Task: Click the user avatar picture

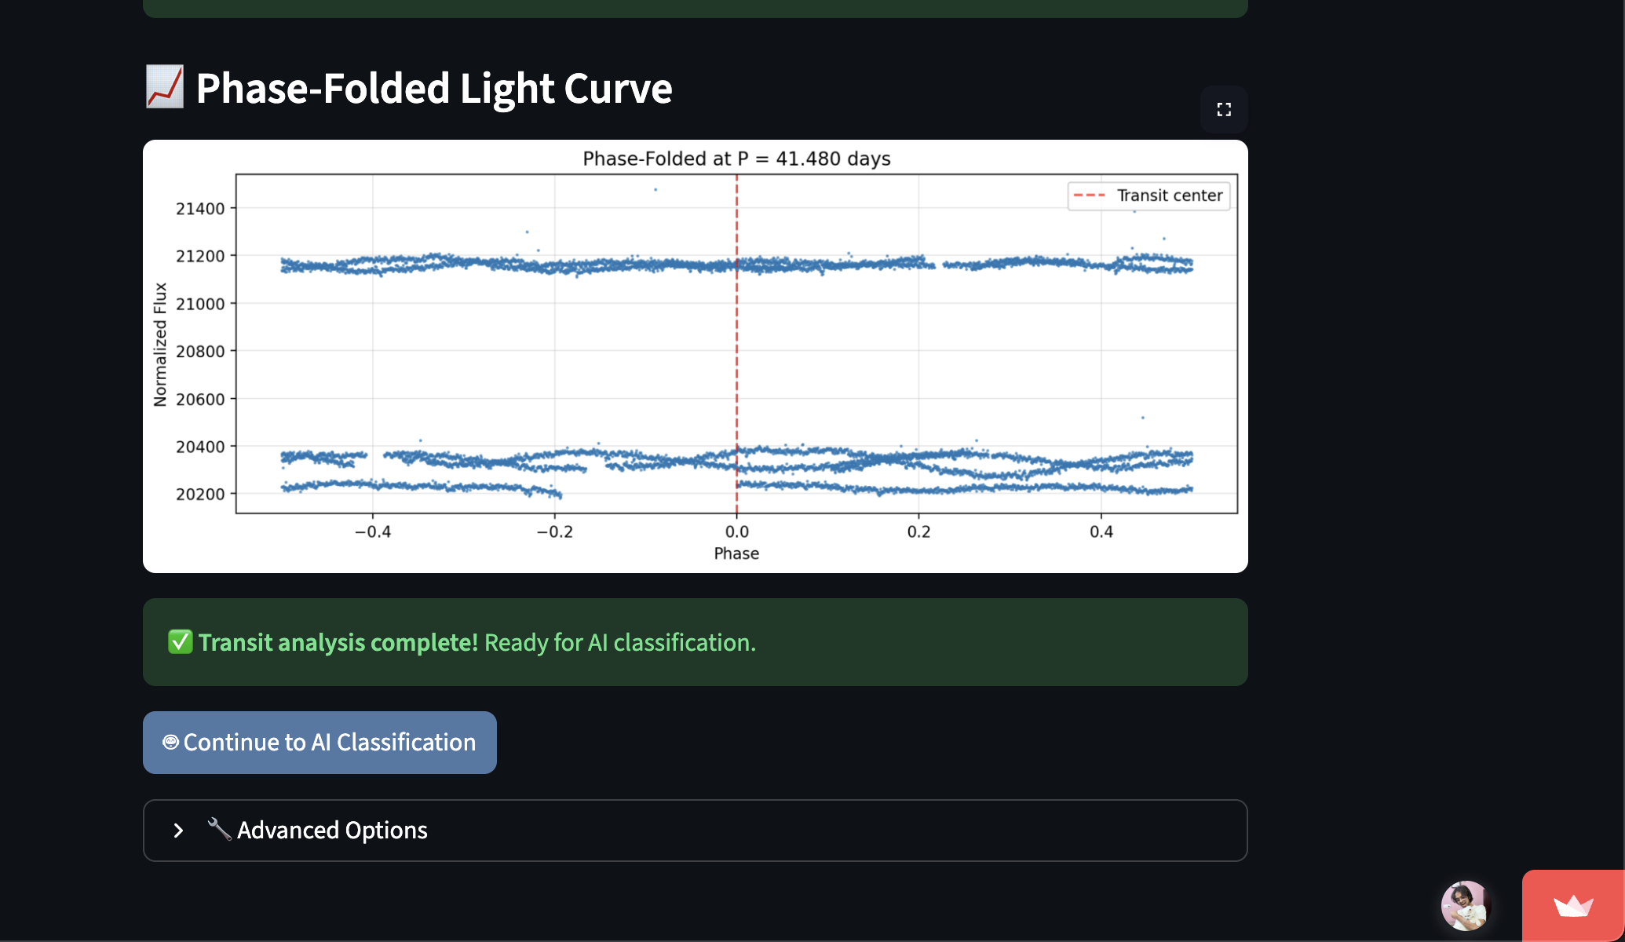Action: (1465, 905)
